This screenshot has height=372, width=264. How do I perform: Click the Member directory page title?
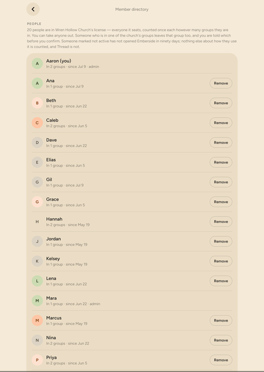132,9
